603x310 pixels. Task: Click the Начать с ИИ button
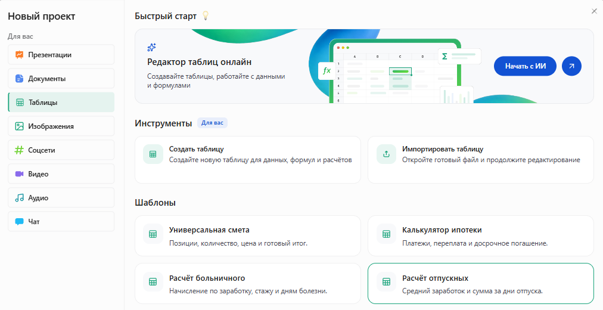(525, 66)
